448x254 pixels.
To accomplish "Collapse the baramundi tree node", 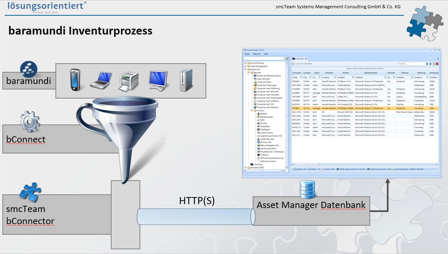I will pos(245,69).
